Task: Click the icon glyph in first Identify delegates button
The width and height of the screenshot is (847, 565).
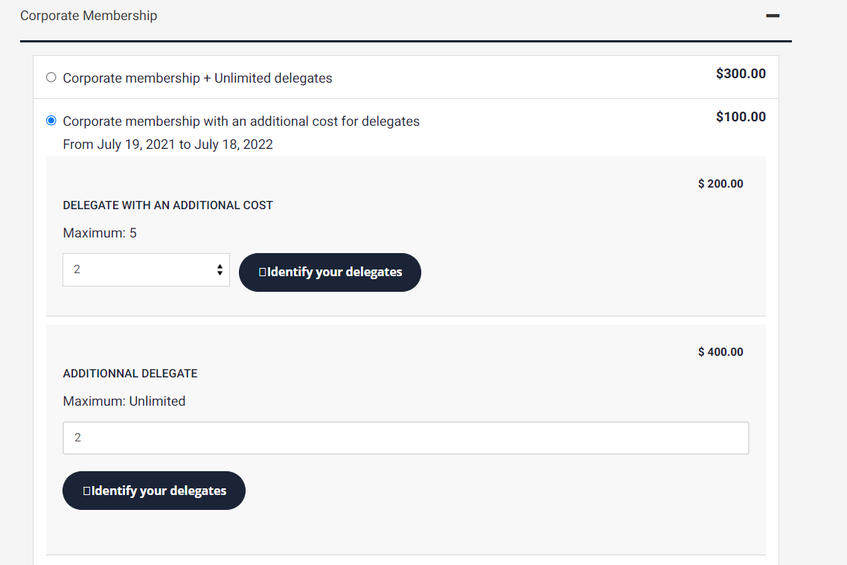Action: point(262,272)
